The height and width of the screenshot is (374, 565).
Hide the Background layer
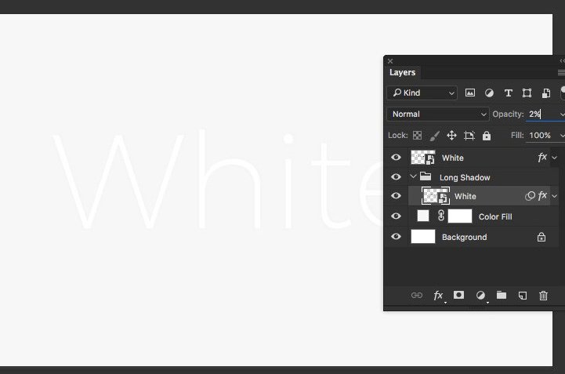[396, 237]
